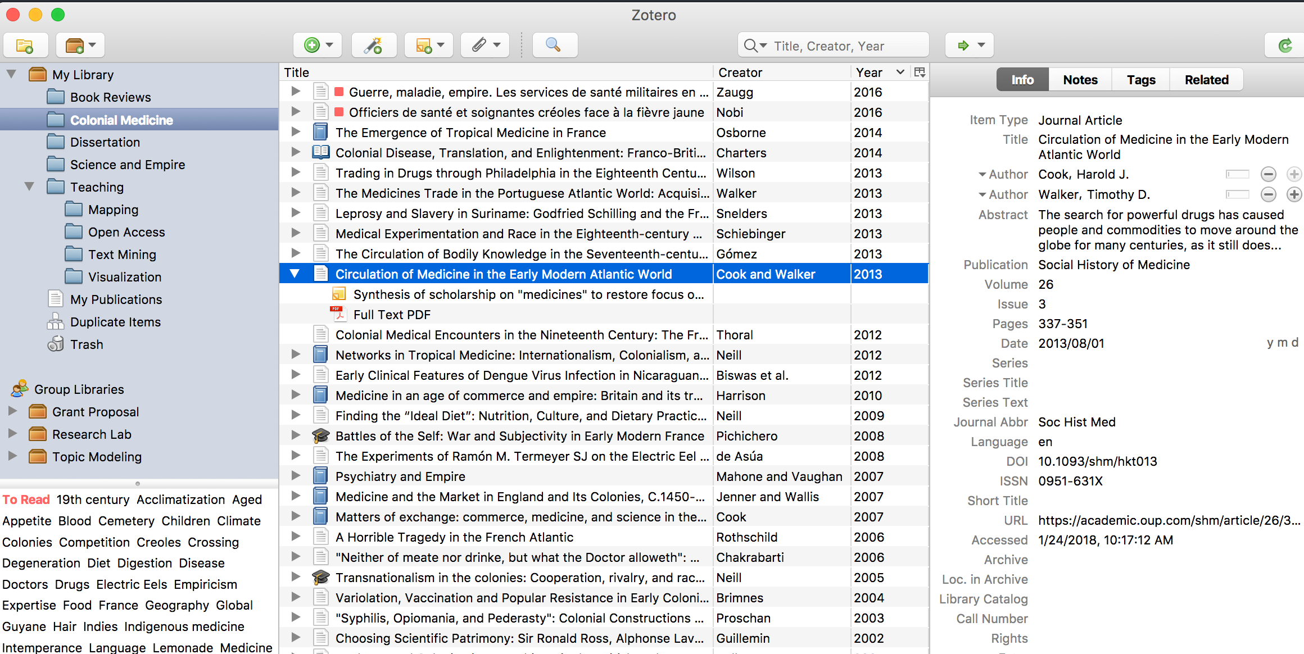The image size is (1304, 654).
Task: Select the Synthesis of scholarship note
Action: (528, 294)
